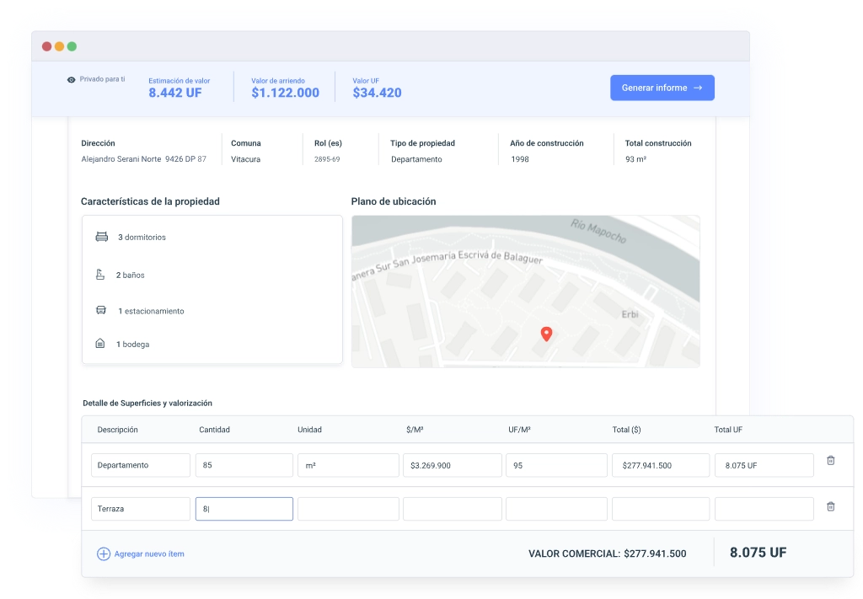Screen dimensions: 863x599
Task: Click the Descripción column header
Action: [117, 430]
